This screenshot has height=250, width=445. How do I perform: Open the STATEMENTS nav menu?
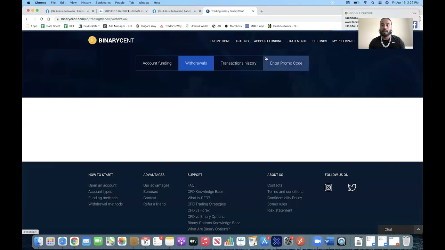297,41
